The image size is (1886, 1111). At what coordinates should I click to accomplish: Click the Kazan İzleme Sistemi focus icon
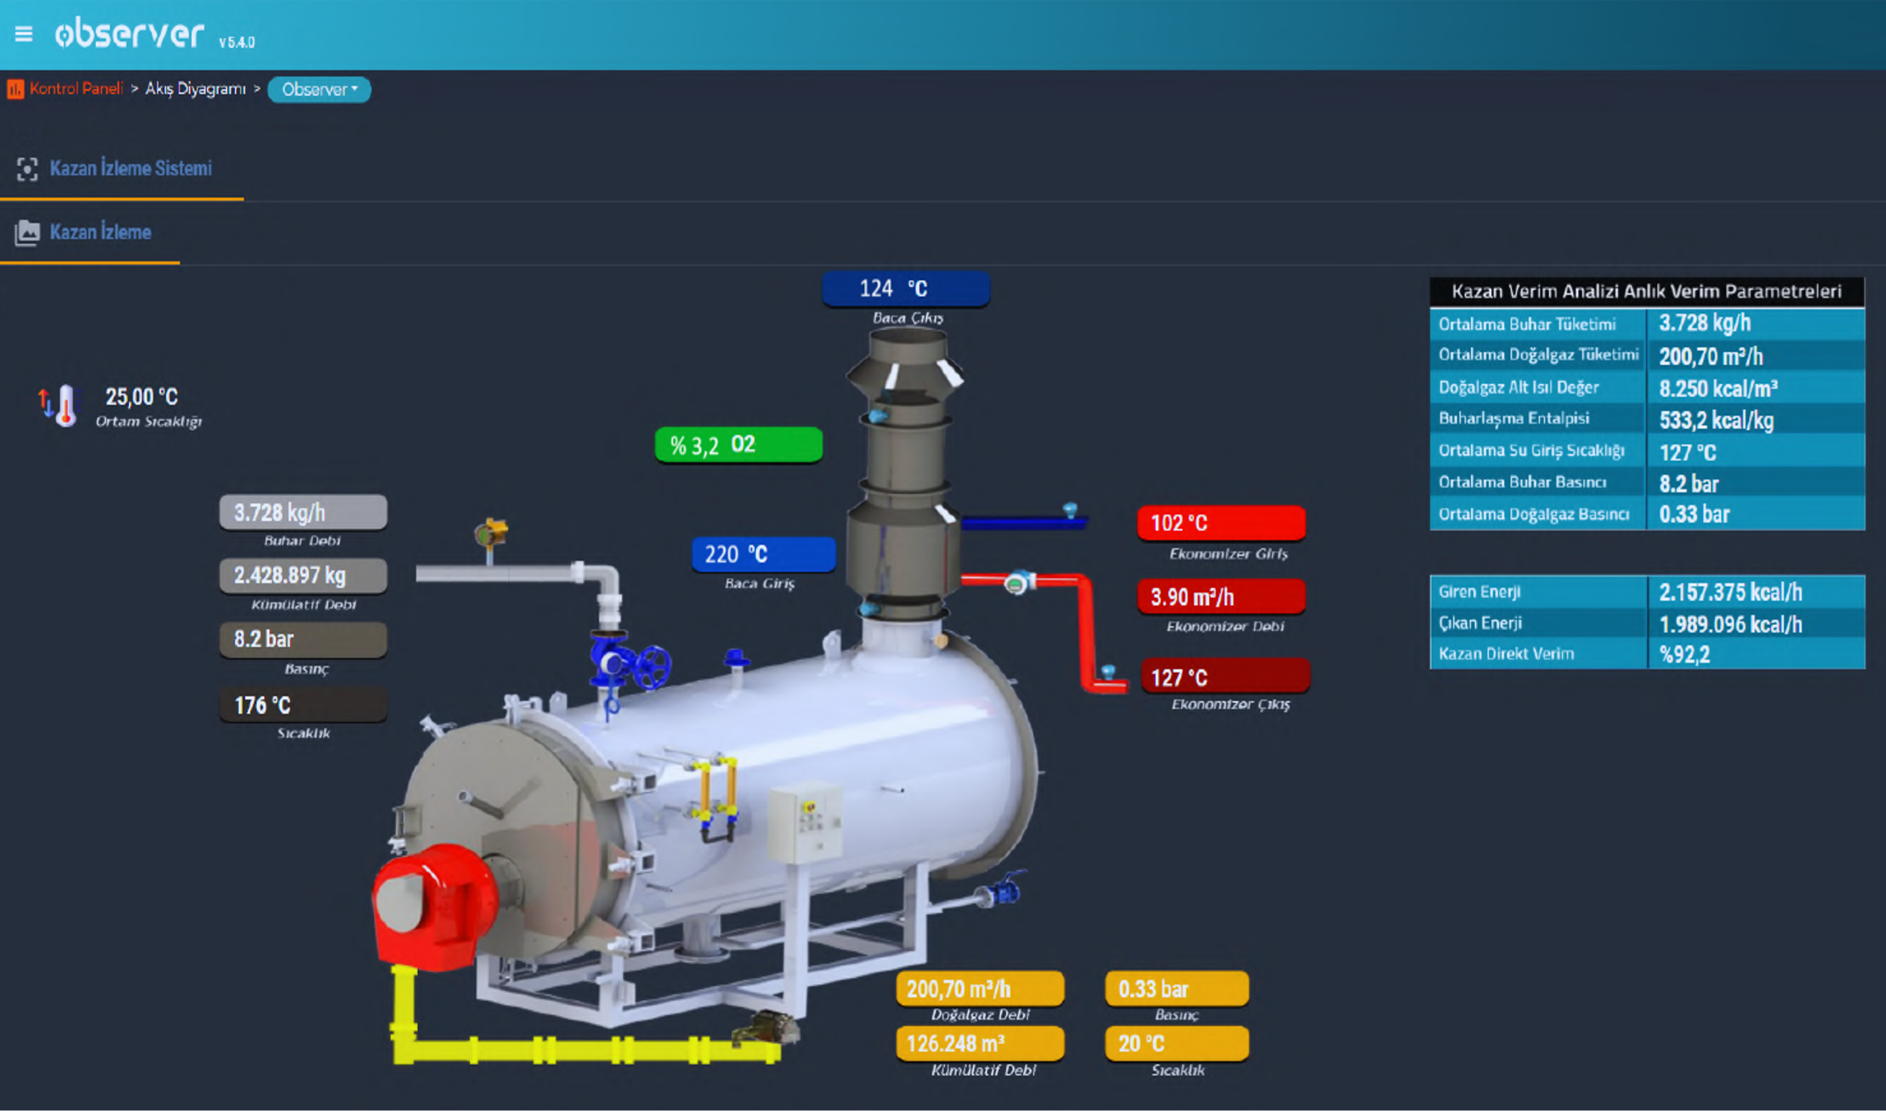click(27, 168)
